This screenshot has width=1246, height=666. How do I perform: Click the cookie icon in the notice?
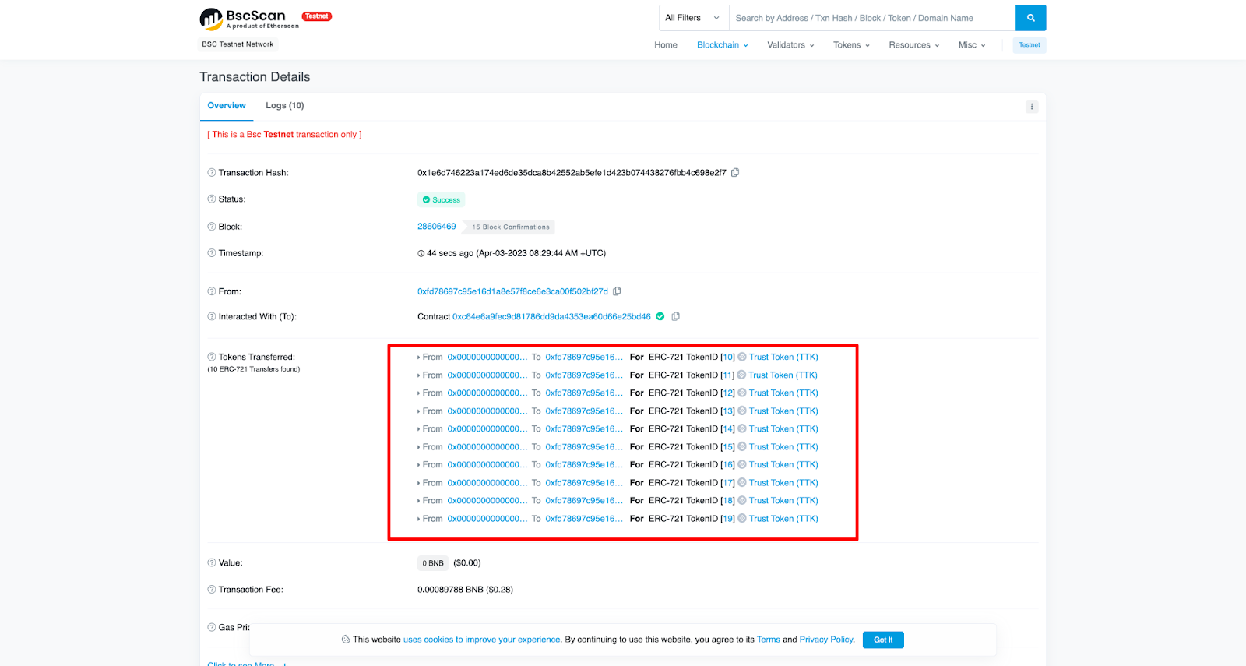tap(346, 640)
